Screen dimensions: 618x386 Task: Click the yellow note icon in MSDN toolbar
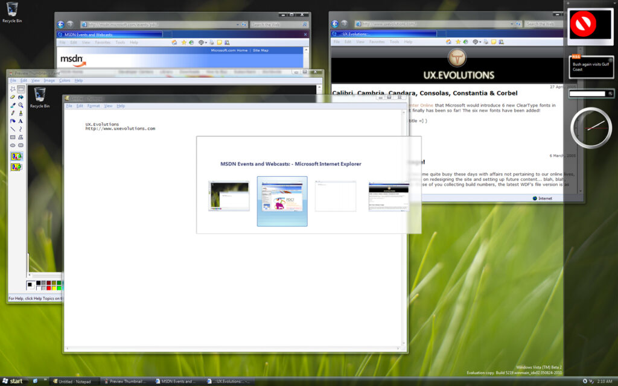(220, 43)
